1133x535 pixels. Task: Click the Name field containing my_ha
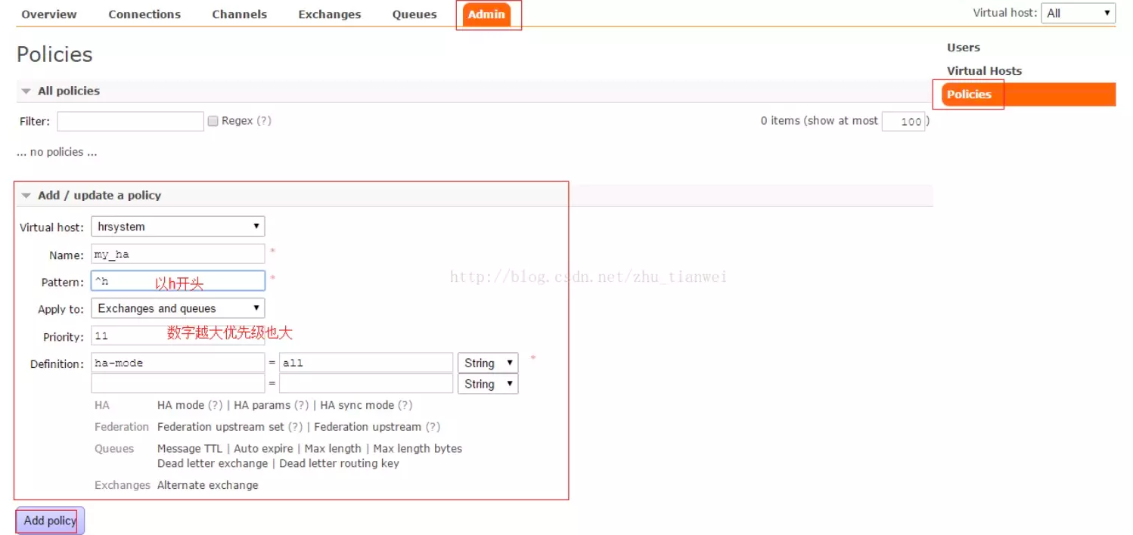tap(178, 254)
